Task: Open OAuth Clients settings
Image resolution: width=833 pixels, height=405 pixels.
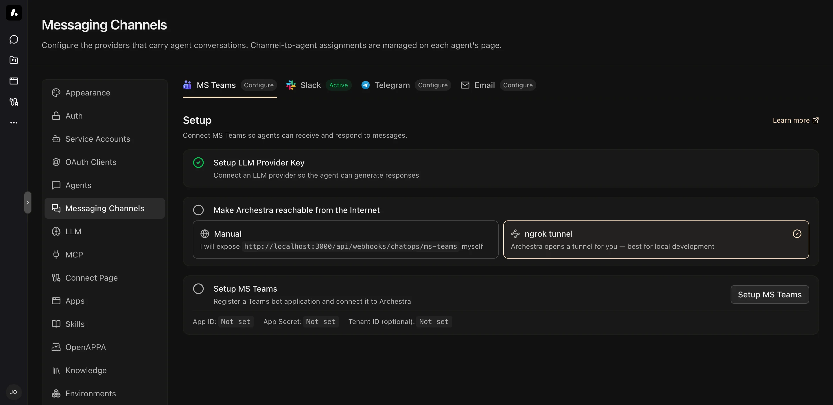Action: point(104,162)
